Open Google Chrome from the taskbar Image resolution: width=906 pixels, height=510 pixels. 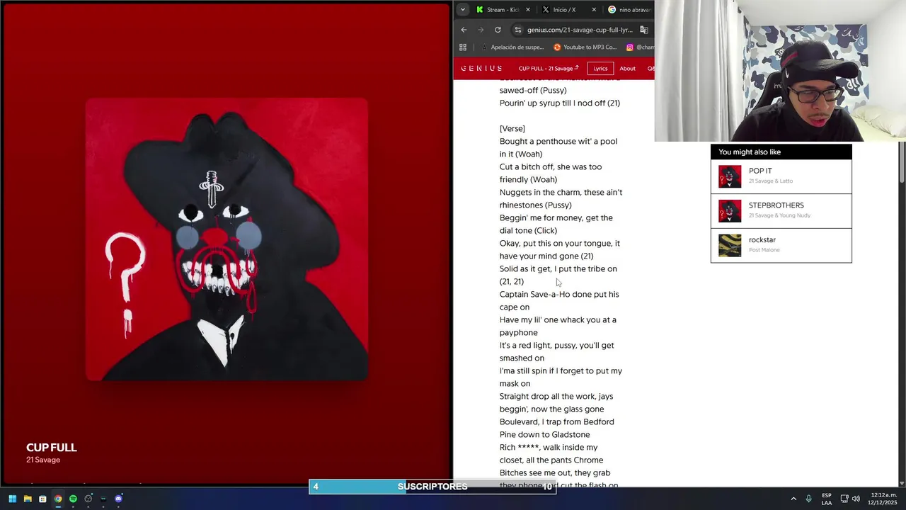tap(58, 499)
